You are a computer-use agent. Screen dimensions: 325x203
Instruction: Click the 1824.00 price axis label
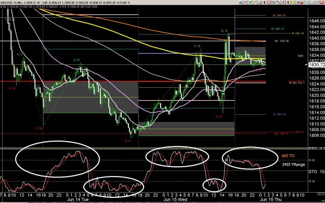pyautogui.click(x=317, y=84)
